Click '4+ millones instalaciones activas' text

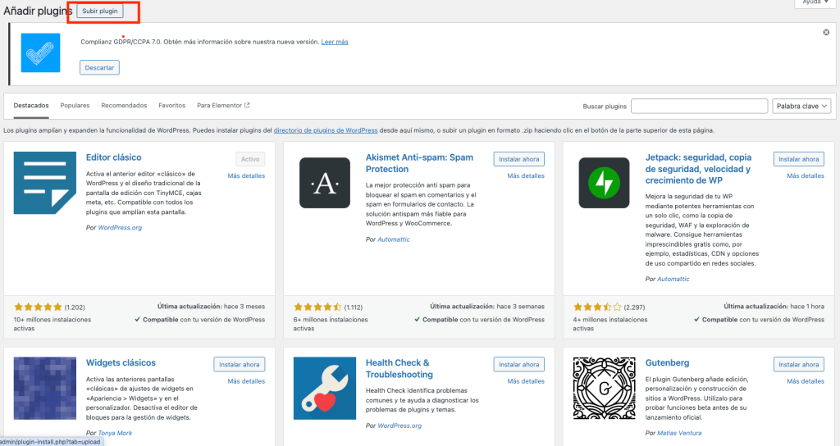(x=610, y=324)
